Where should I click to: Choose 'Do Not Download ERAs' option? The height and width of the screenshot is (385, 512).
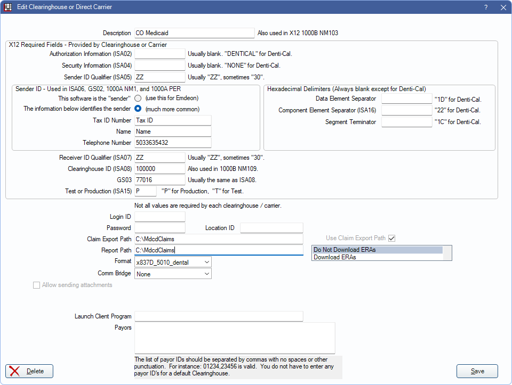point(378,250)
